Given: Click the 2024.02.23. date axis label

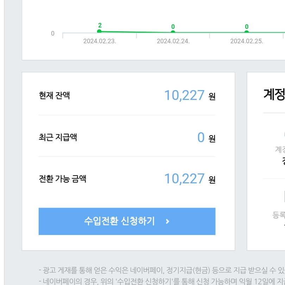Looking at the screenshot, I should point(100,41).
